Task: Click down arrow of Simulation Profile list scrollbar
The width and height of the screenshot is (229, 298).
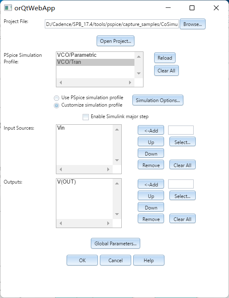Action: point(139,73)
